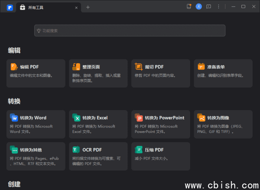This screenshot has width=260, height=190.
Task: Click the 转换为 Excel icon
Action: click(76, 118)
